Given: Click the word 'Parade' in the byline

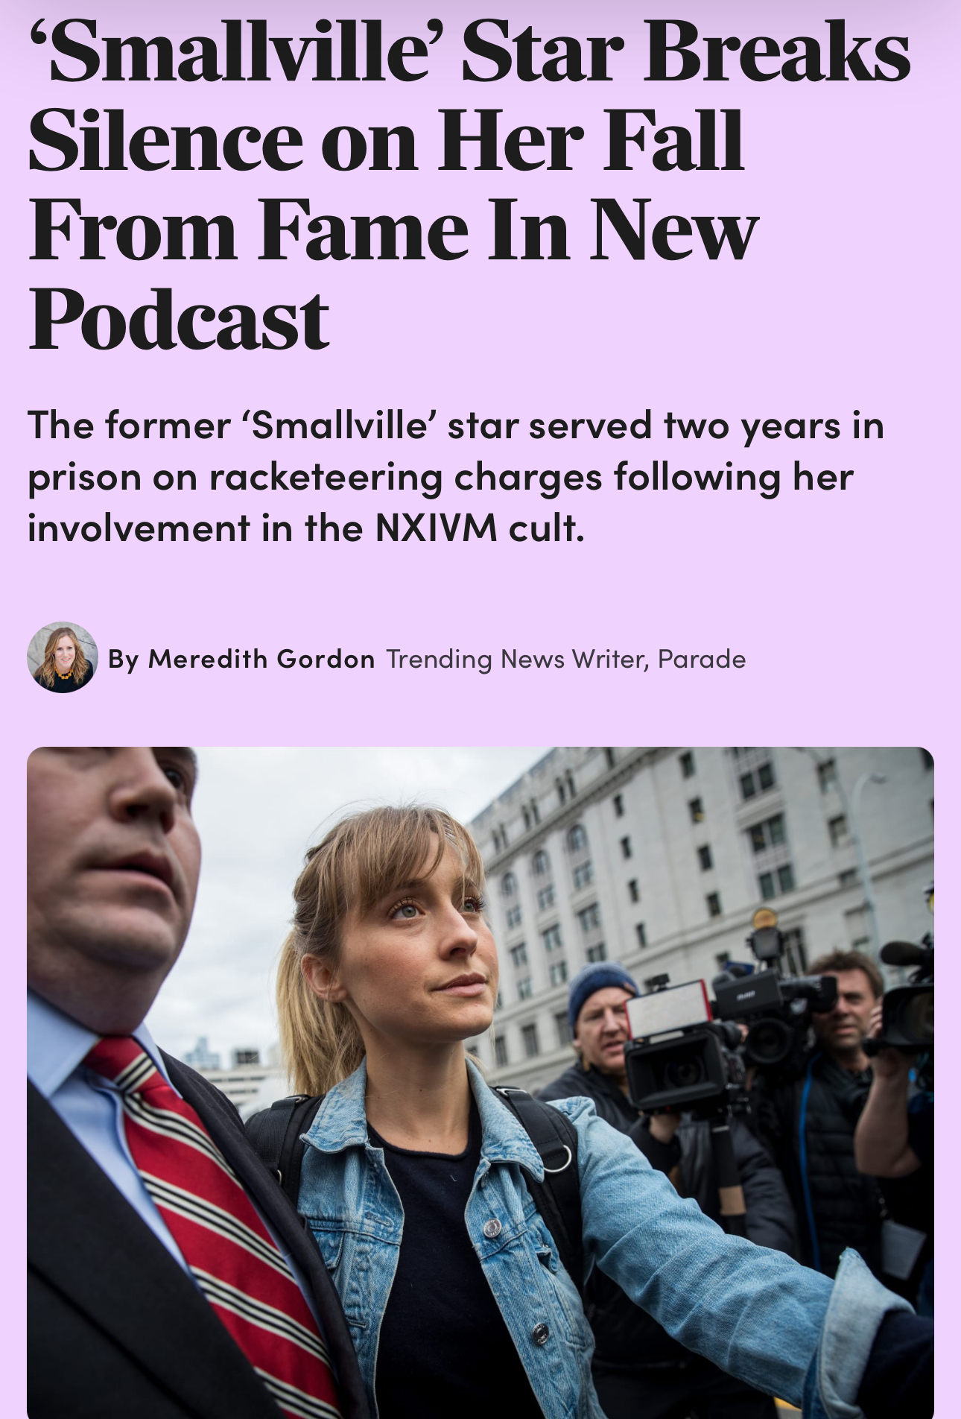Looking at the screenshot, I should click(702, 659).
